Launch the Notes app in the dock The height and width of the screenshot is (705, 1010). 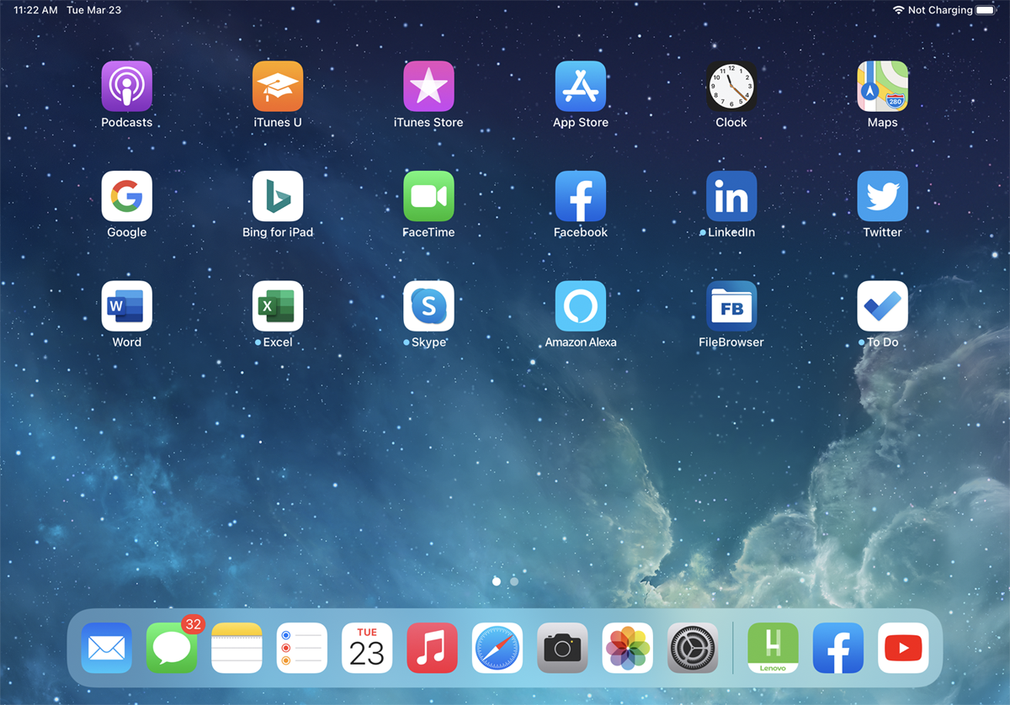coord(237,648)
